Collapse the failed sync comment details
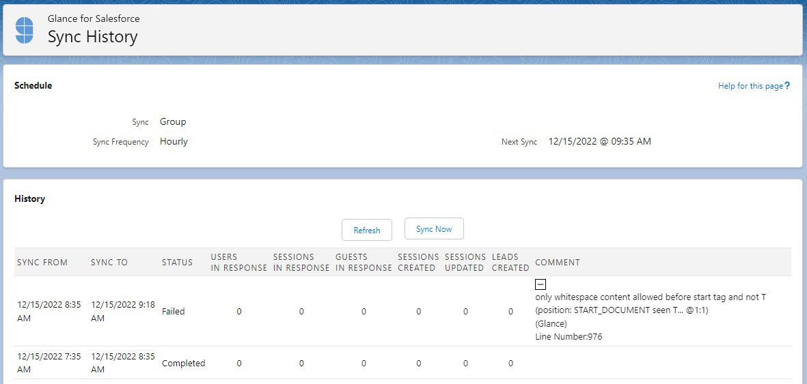This screenshot has height=384, width=807. pyautogui.click(x=540, y=285)
